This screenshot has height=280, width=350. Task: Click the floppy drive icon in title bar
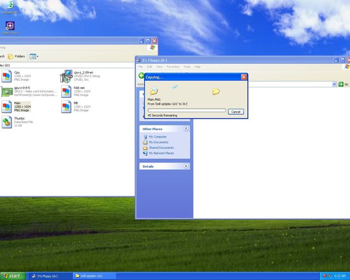click(x=139, y=60)
